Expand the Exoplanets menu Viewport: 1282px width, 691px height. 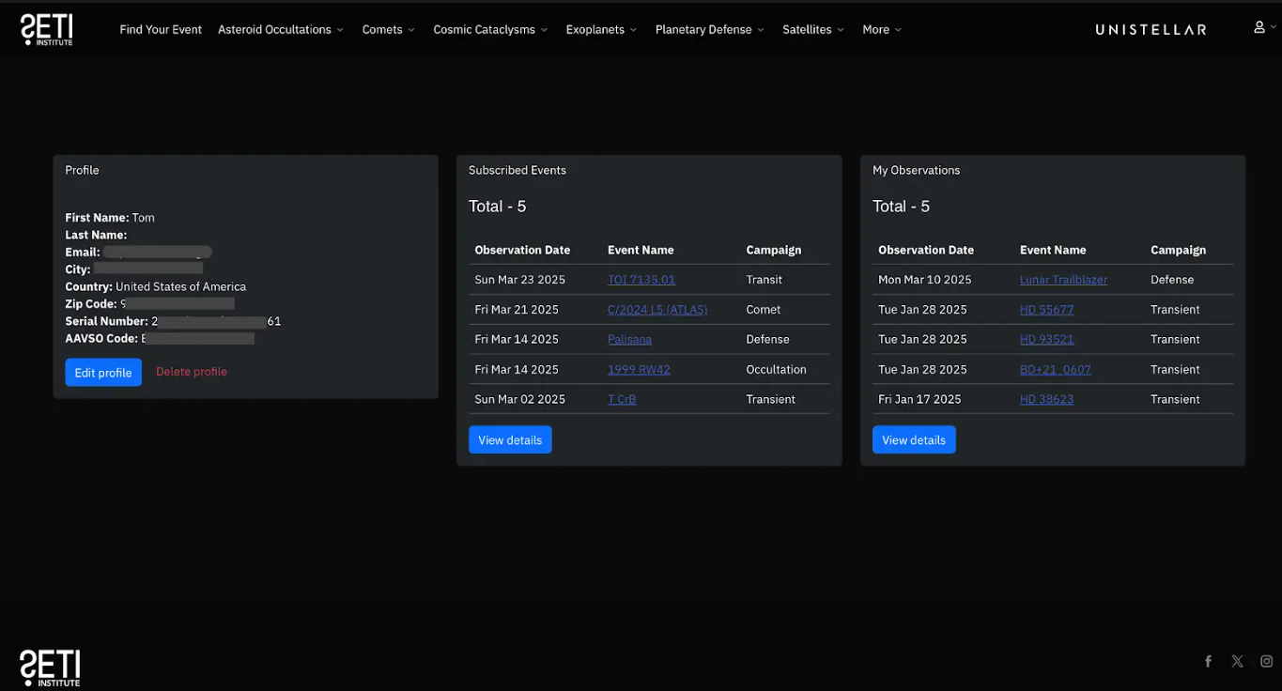pos(601,30)
